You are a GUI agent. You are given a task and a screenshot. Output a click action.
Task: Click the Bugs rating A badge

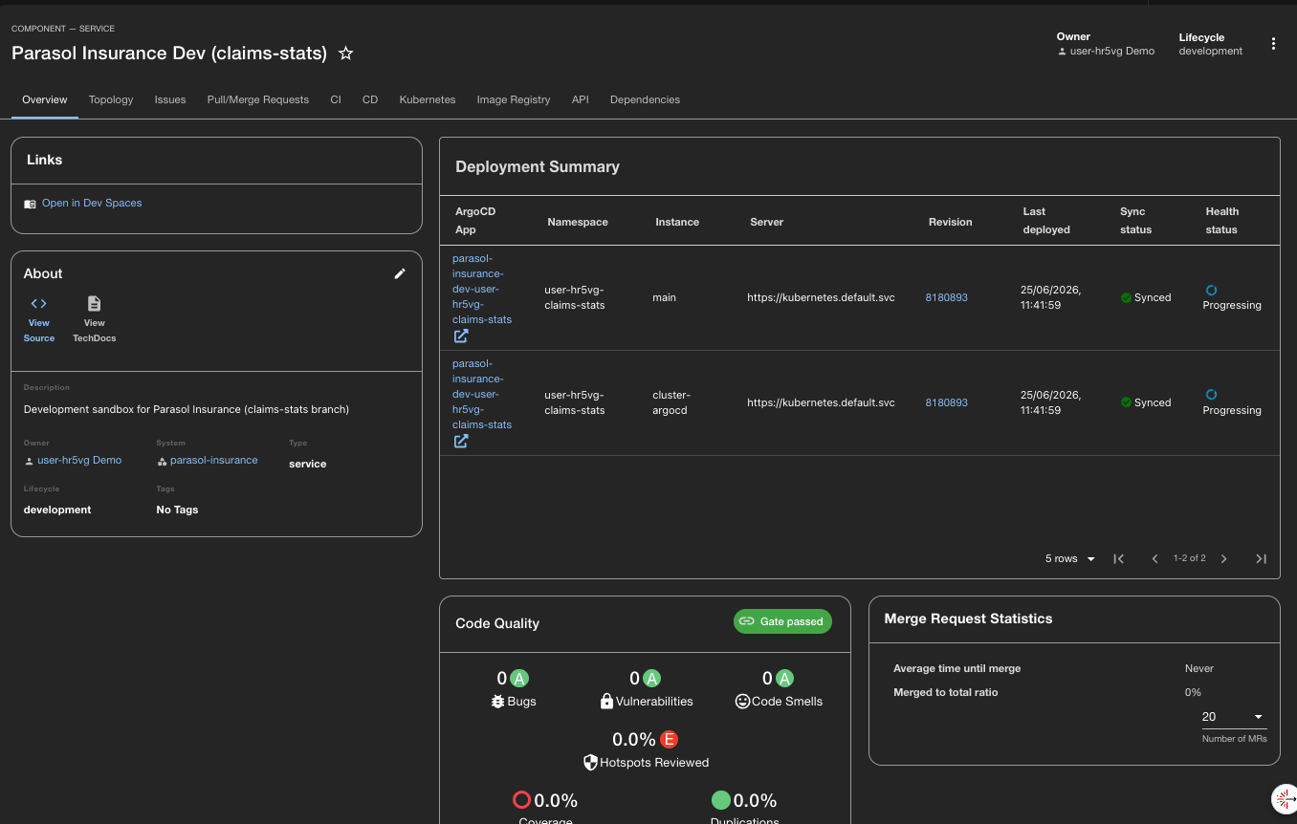(519, 679)
